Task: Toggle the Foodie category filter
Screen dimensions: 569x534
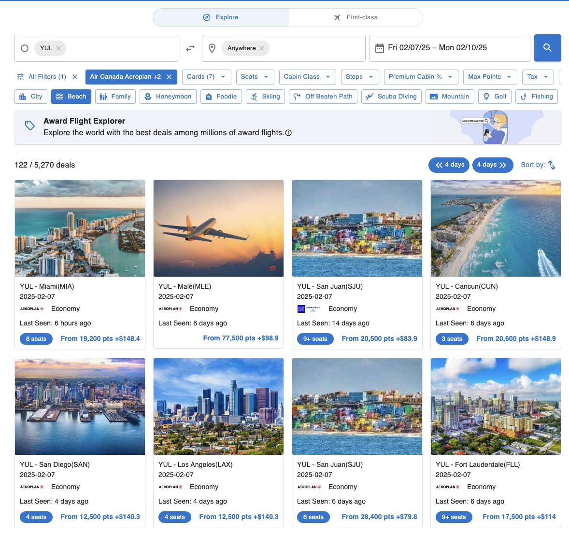Action: (x=221, y=97)
